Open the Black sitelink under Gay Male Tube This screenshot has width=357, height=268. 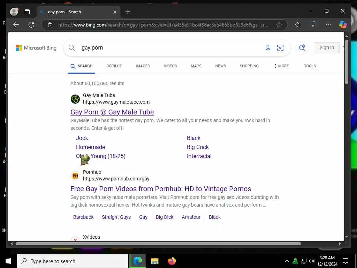click(x=193, y=138)
